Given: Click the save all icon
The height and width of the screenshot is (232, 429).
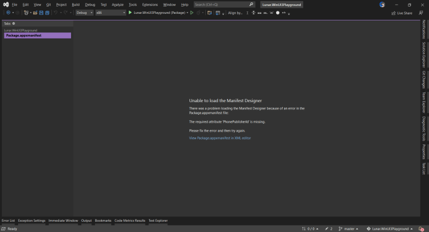Looking at the screenshot, I should [x=47, y=13].
